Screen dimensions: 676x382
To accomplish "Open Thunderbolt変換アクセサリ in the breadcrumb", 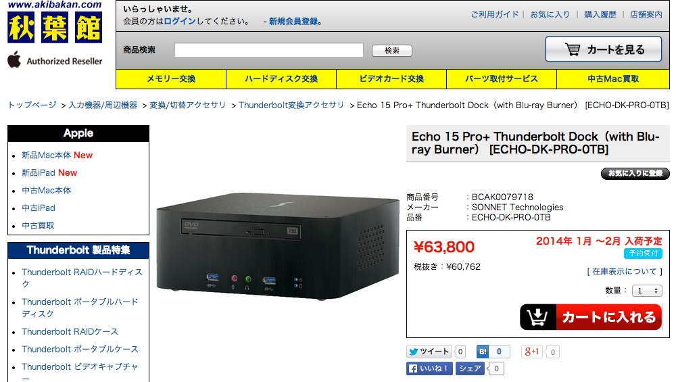I will pyautogui.click(x=291, y=105).
